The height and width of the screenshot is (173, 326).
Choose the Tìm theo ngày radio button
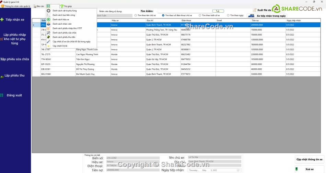[x=228, y=15]
